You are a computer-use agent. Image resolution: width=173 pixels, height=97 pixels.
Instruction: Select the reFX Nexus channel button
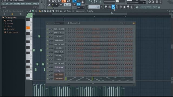(x=59, y=75)
